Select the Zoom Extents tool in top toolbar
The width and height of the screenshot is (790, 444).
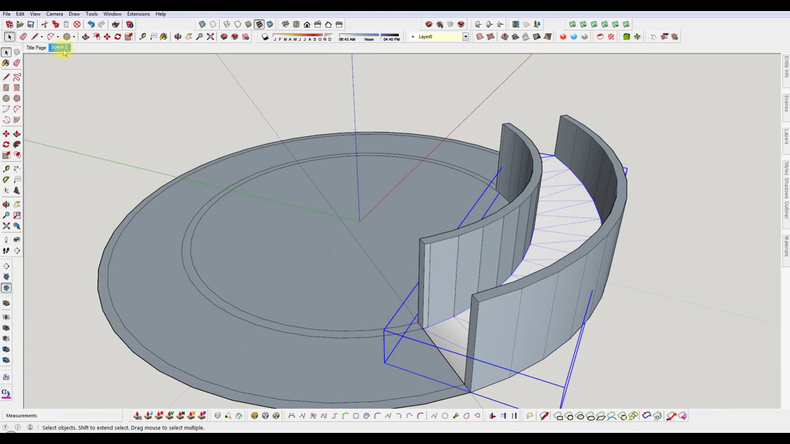coord(210,37)
